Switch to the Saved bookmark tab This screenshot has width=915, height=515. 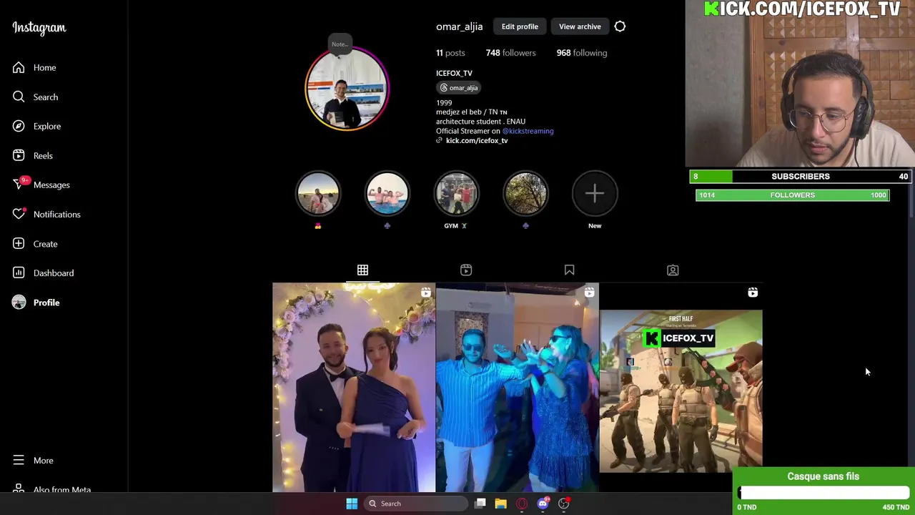[x=569, y=270]
